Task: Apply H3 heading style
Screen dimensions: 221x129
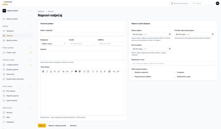Action: [67, 71]
